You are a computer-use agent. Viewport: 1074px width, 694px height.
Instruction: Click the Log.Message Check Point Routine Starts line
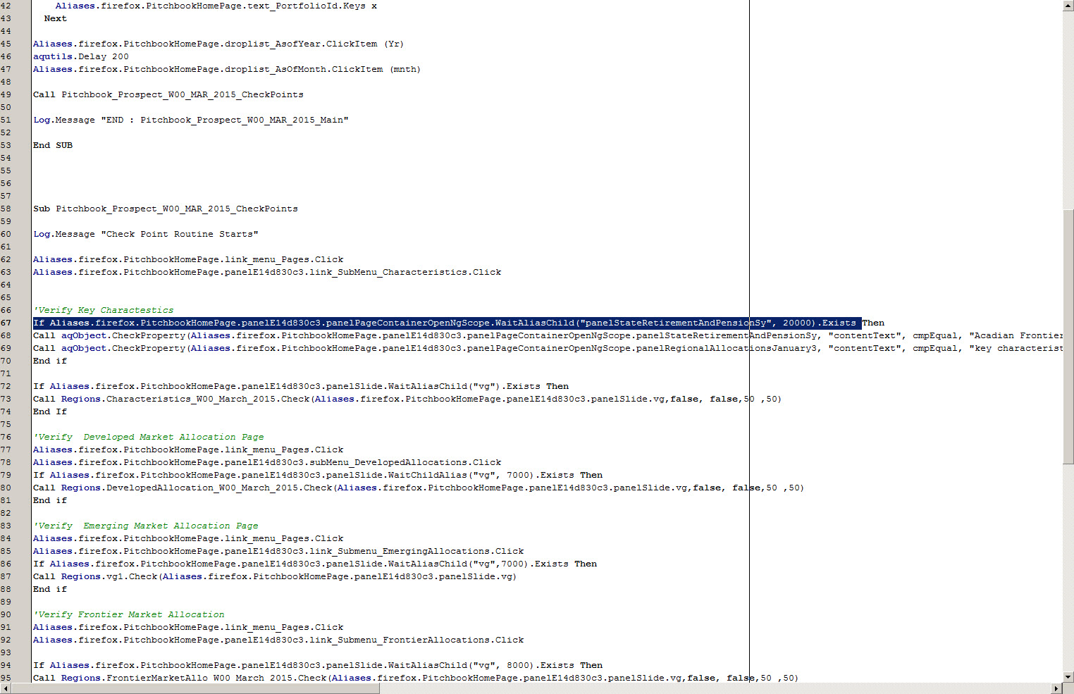coord(146,233)
